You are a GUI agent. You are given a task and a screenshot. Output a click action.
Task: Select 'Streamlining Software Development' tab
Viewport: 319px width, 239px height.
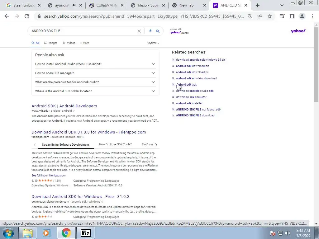pos(65,144)
